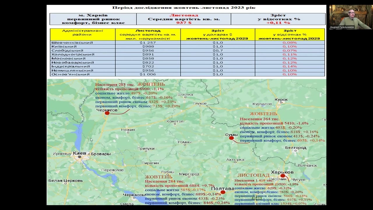This screenshot has height=210, width=373.
Task: Click the $822 price cell
Action: (148, 62)
